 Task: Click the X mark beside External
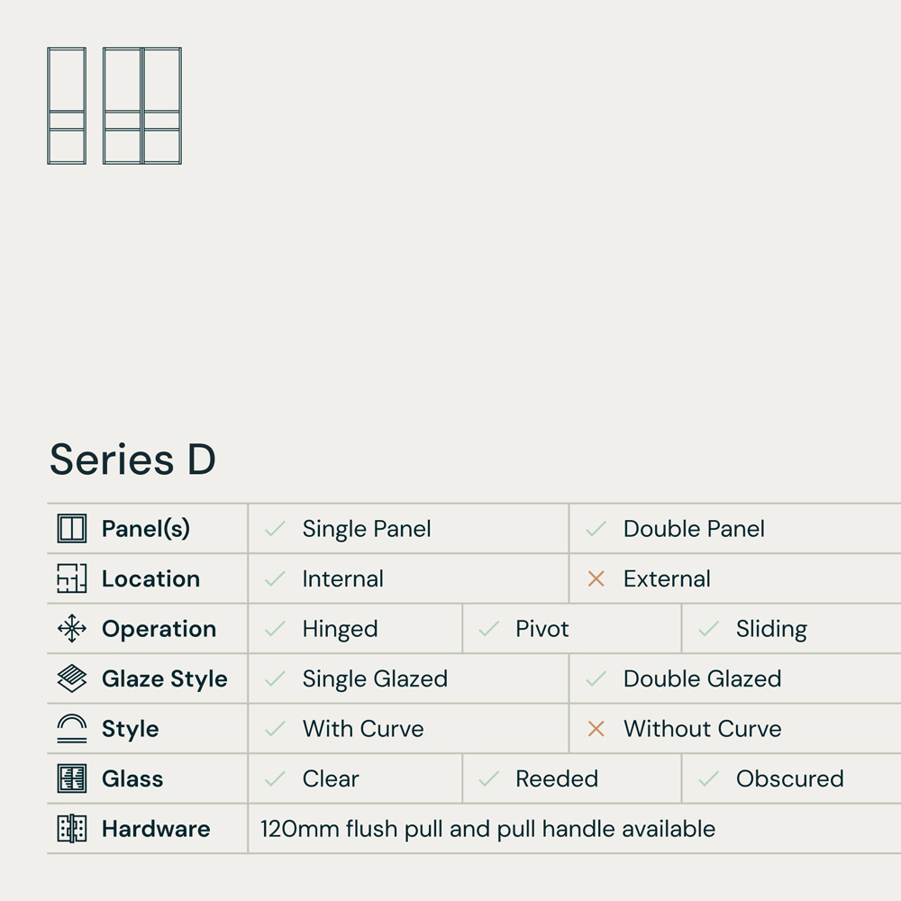click(x=596, y=578)
